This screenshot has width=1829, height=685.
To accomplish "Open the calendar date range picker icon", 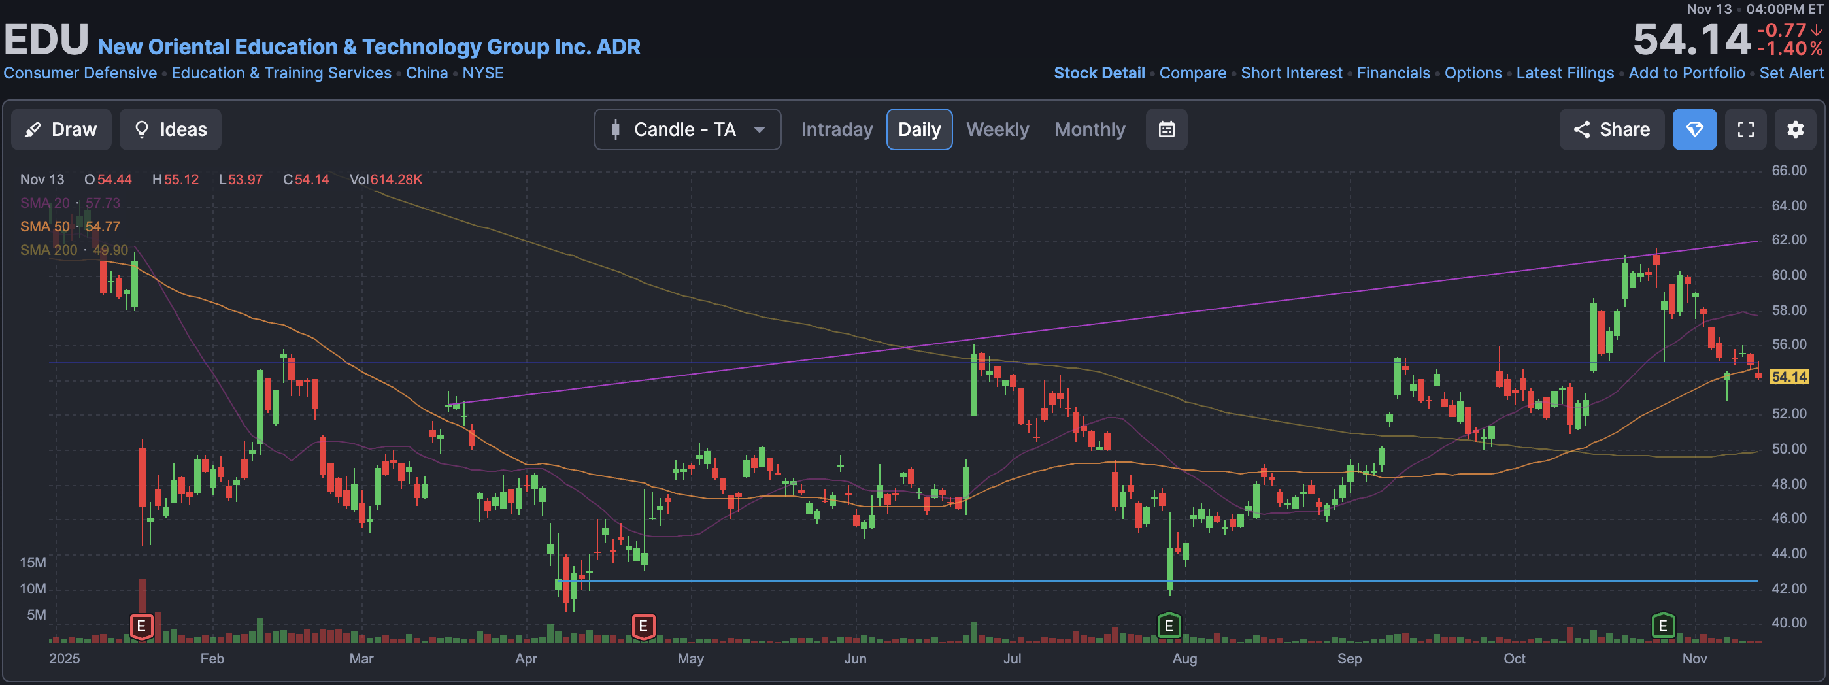I will (1167, 129).
